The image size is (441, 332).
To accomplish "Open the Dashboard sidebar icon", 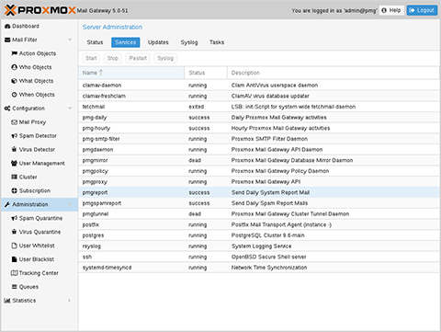I will click(7, 27).
